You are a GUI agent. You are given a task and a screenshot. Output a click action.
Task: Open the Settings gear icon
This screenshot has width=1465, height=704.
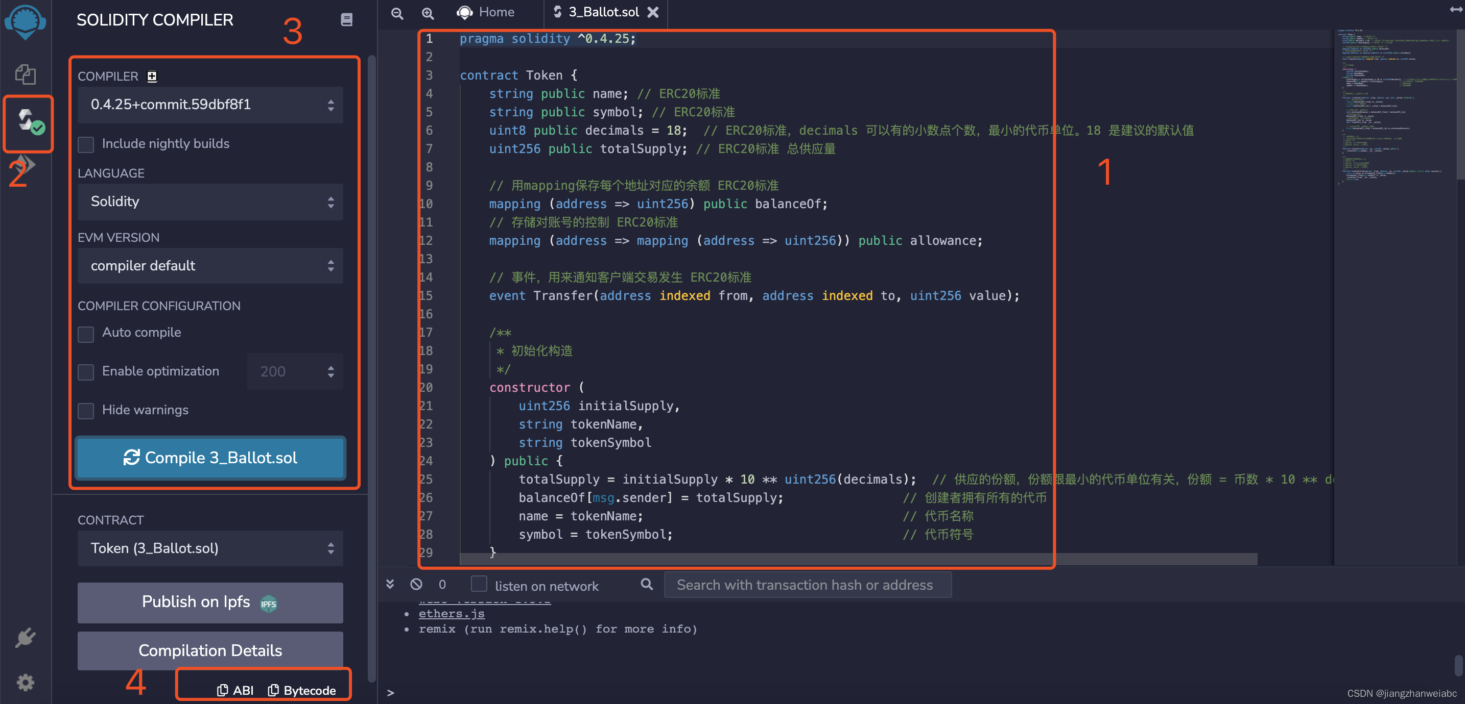click(x=25, y=682)
